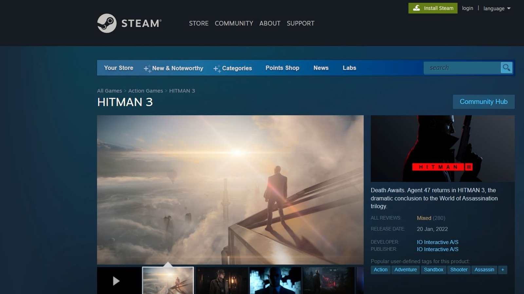
Task: Click the Mixed reviews rating
Action: click(x=424, y=218)
